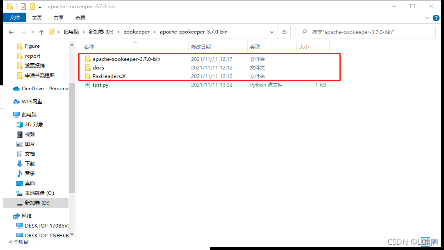This screenshot has height=250, width=444.
Task: Click the navigation pane scroll down arrow
Action: [72, 234]
